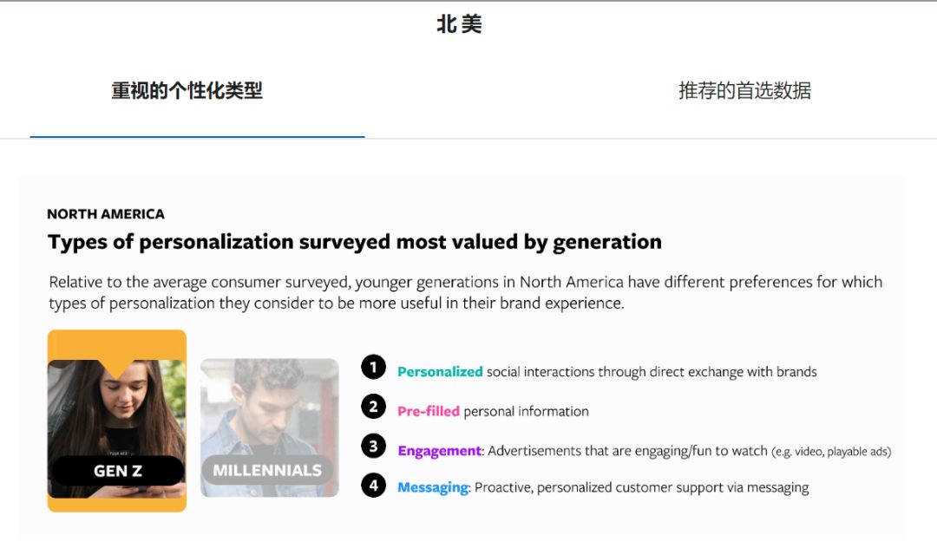Click the black GEN Z label
937x548 pixels.
[117, 471]
